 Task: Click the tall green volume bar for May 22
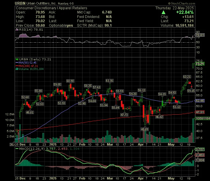(193, 130)
